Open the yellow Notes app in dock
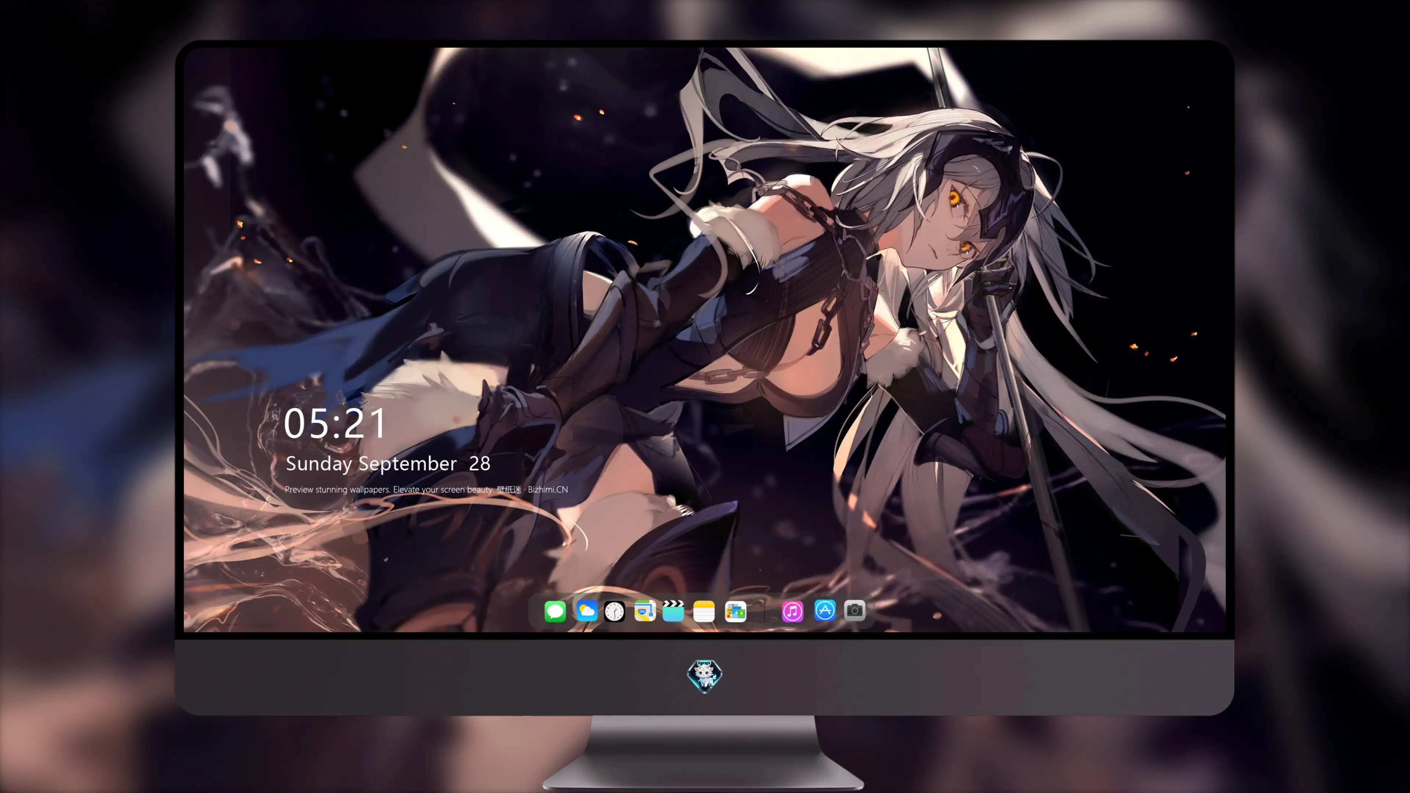The image size is (1410, 793). [704, 611]
